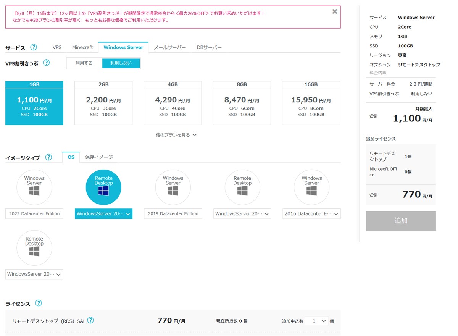Select the 16GB 15,950円/月 plan

[x=311, y=103]
